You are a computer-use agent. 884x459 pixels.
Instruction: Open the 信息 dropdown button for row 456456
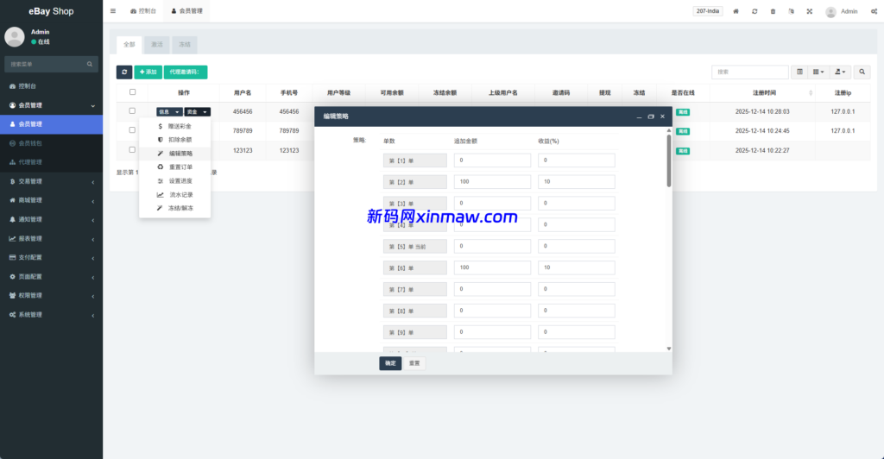[x=169, y=112]
